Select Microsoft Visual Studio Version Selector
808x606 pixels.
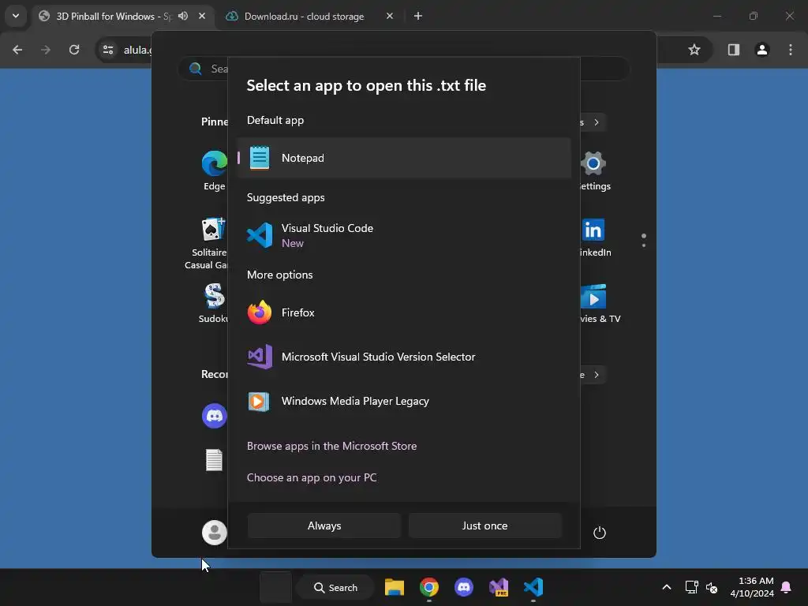[x=404, y=357]
